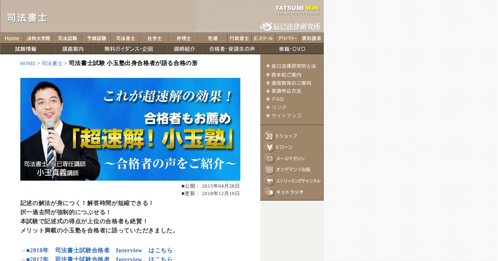Image resolution: width=498 pixels, height=261 pixels.
Task: Switch to the 無料ガイダンス・企画 tab
Action: tap(129, 49)
